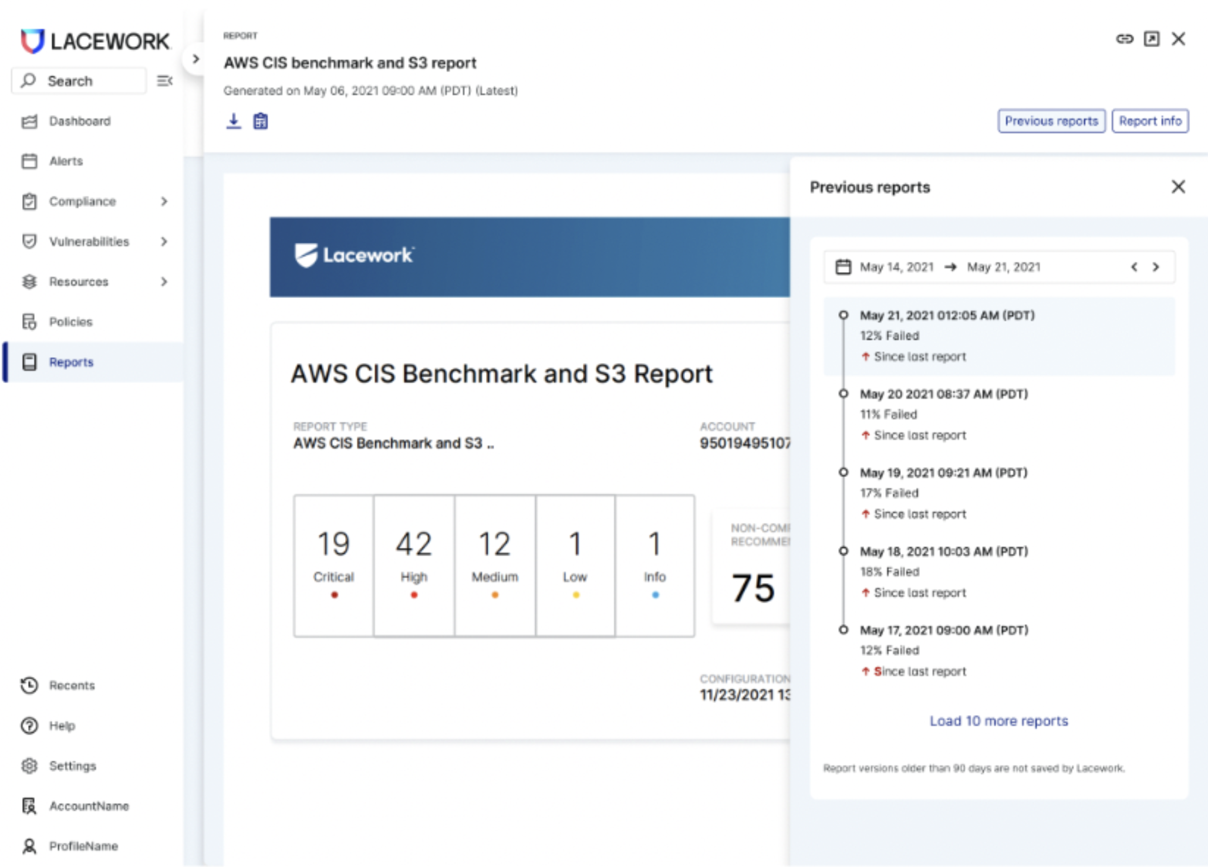Collapse the sidebar menu icon
The image size is (1208, 867).
(x=164, y=81)
